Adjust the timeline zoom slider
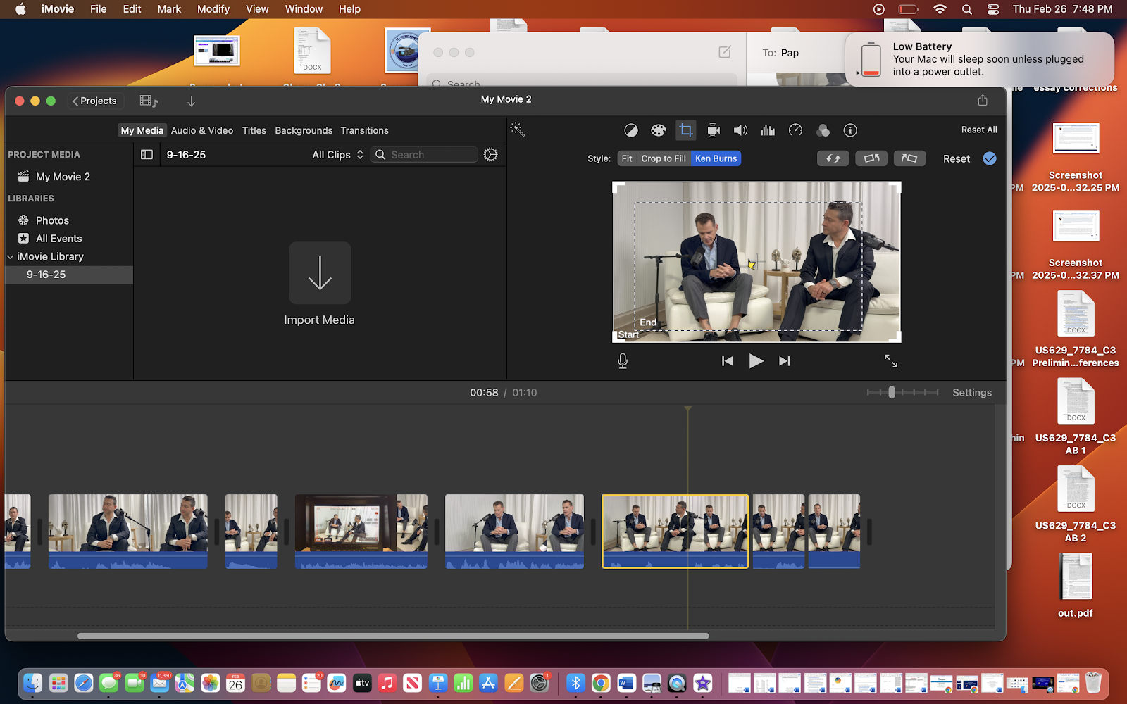 click(892, 393)
